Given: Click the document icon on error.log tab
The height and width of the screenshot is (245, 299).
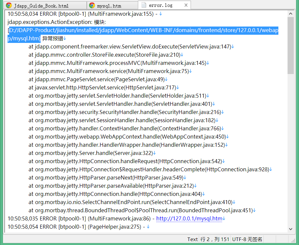Looking at the screenshot, I should (x=143, y=5).
